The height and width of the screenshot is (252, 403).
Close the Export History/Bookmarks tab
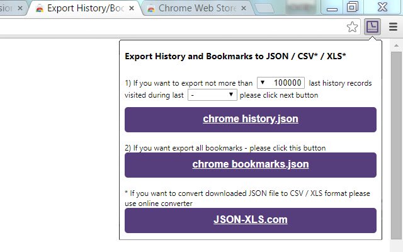pos(132,8)
